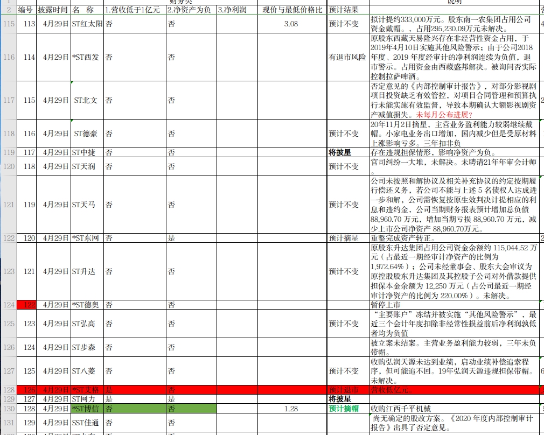The width and height of the screenshot is (544, 435).
Task: Select cell ST升达
Action: pos(87,271)
